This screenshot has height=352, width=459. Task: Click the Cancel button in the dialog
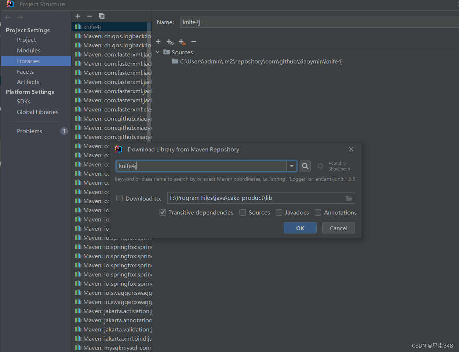(338, 228)
